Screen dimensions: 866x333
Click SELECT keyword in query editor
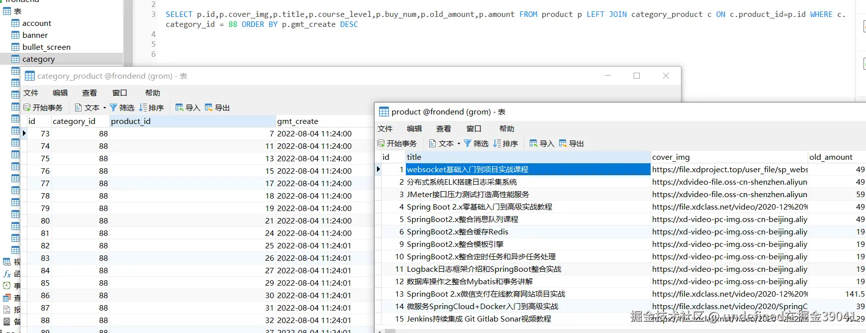[179, 14]
